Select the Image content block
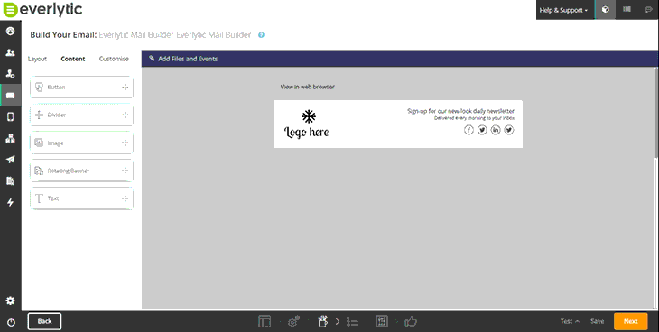This screenshot has width=659, height=332. click(x=81, y=143)
